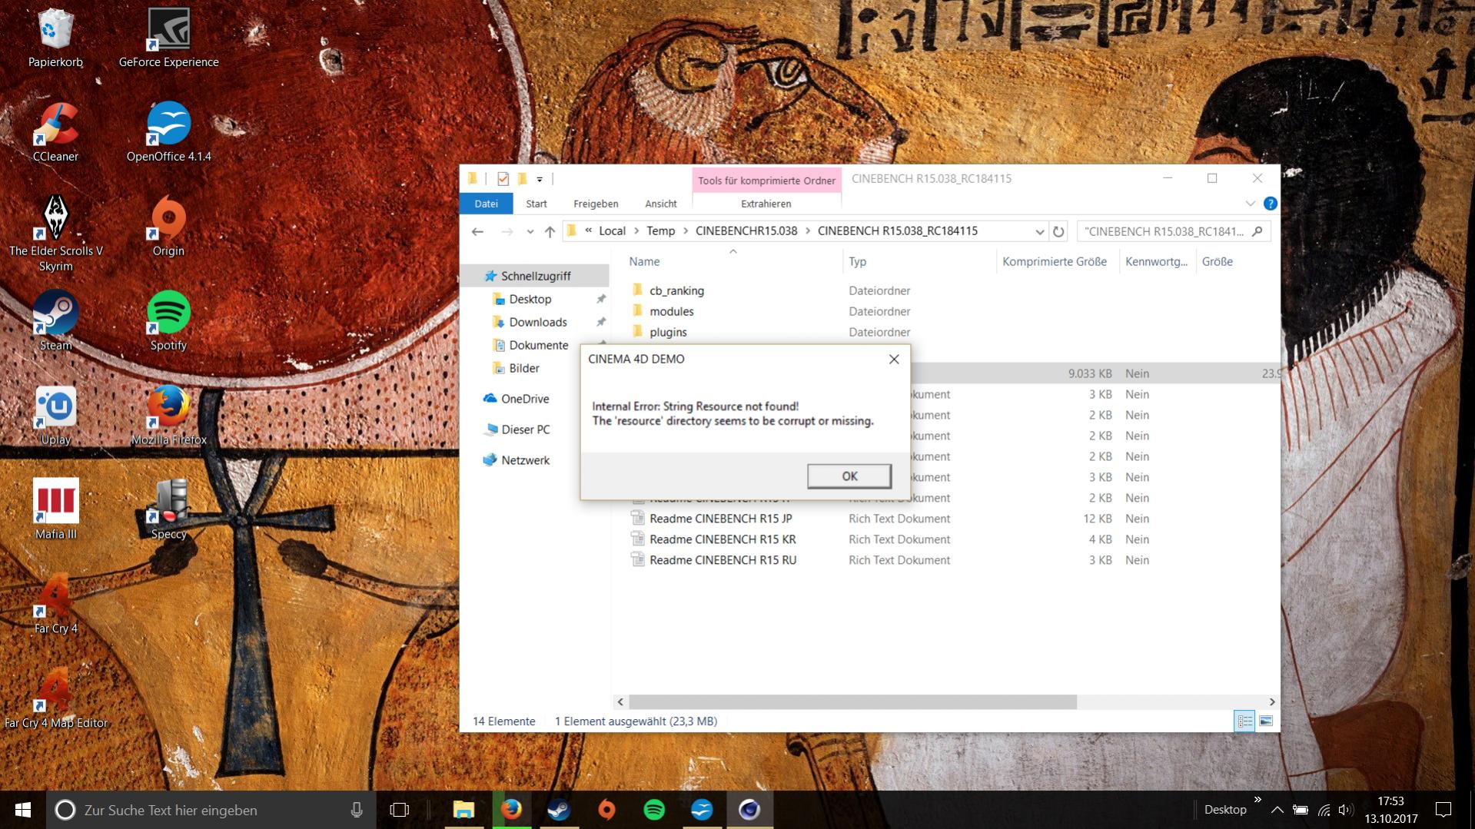This screenshot has height=829, width=1475.
Task: Open the volume control in the system tray
Action: 1345,810
